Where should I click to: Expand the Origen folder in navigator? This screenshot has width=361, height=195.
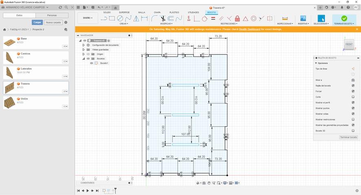click(x=84, y=54)
